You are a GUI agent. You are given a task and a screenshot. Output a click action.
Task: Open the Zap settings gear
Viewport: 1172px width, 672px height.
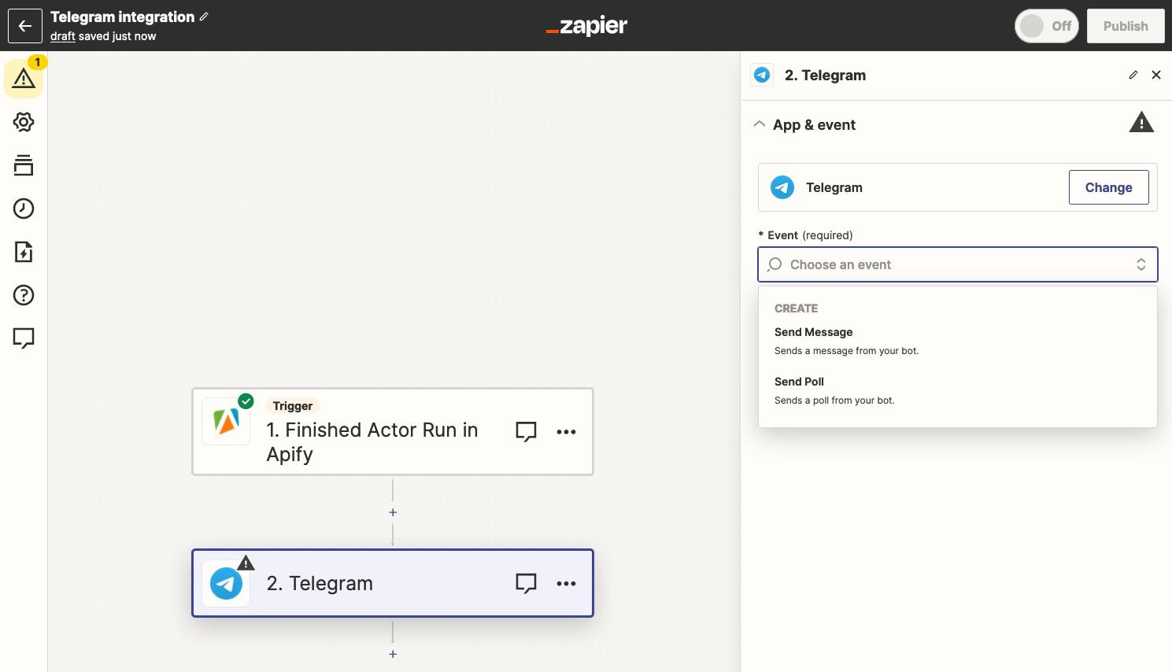pos(23,122)
